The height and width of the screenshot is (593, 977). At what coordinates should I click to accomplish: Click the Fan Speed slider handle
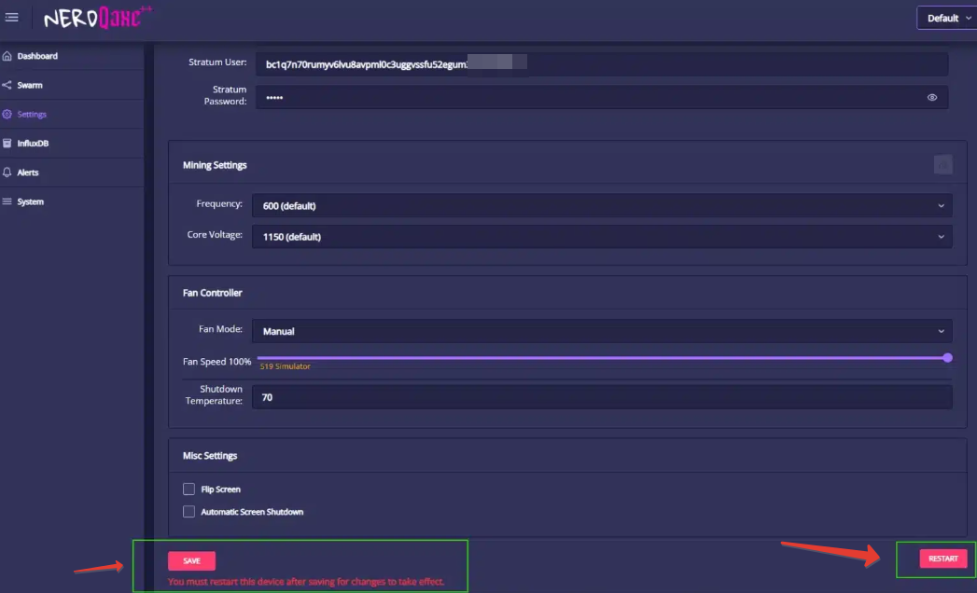[947, 357]
